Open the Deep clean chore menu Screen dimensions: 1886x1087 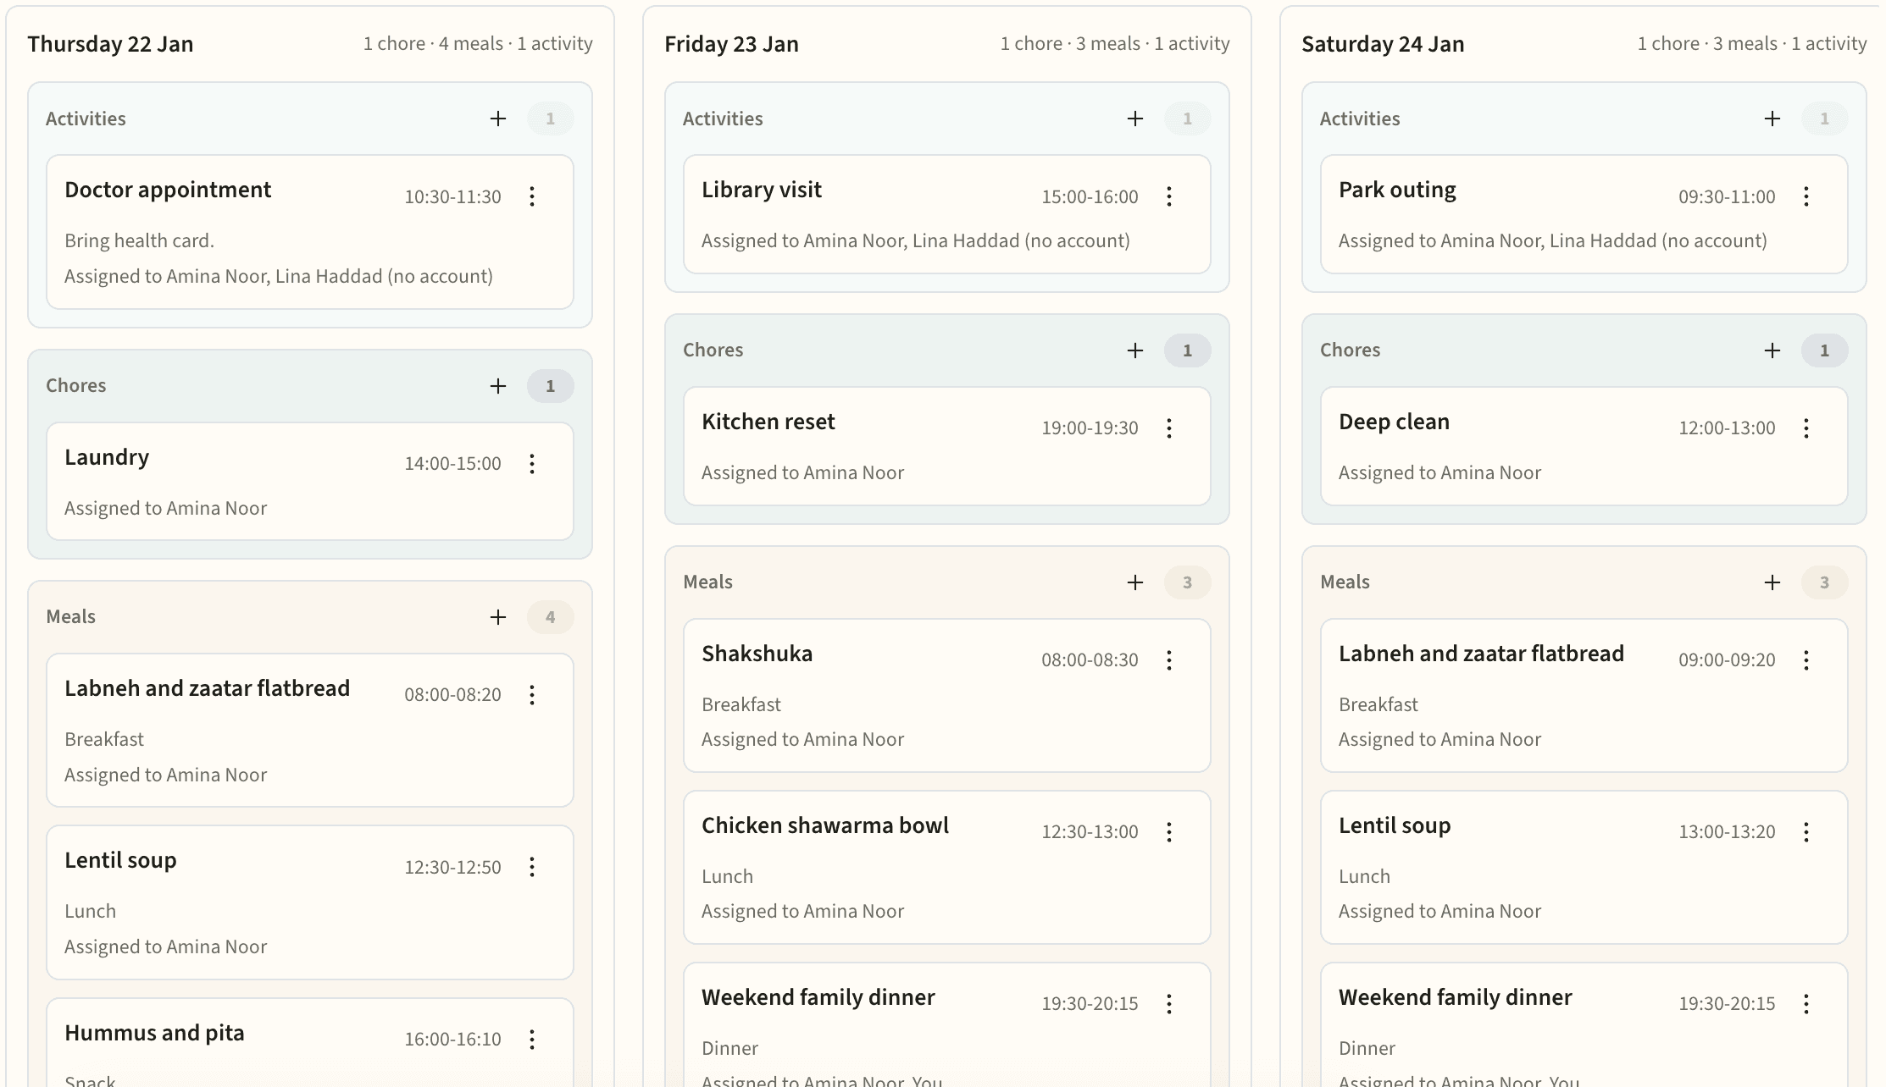1807,427
